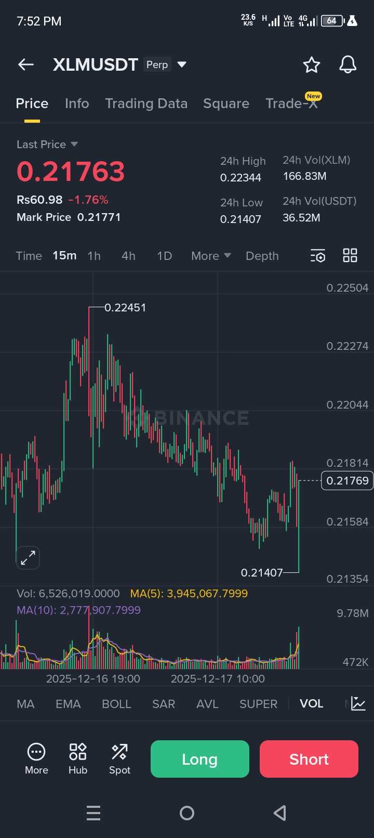The width and height of the screenshot is (374, 838).
Task: Tap the -1.76% change percentage
Action: pyautogui.click(x=88, y=200)
